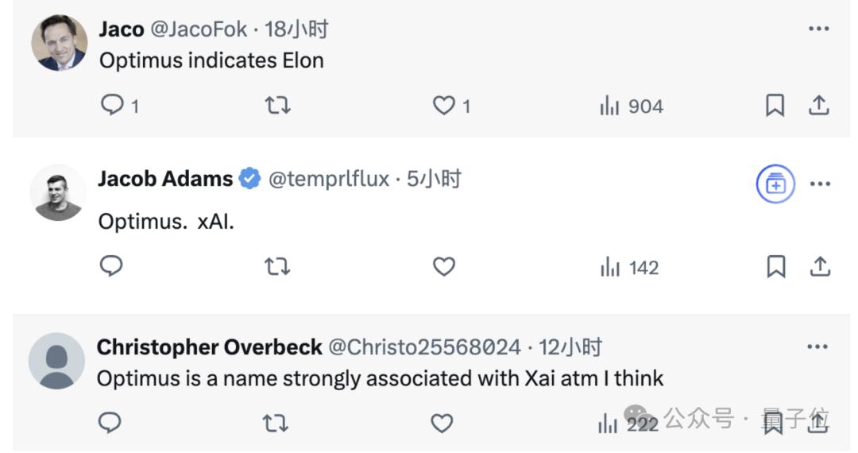Share Jacob Adams' tweet

819,267
